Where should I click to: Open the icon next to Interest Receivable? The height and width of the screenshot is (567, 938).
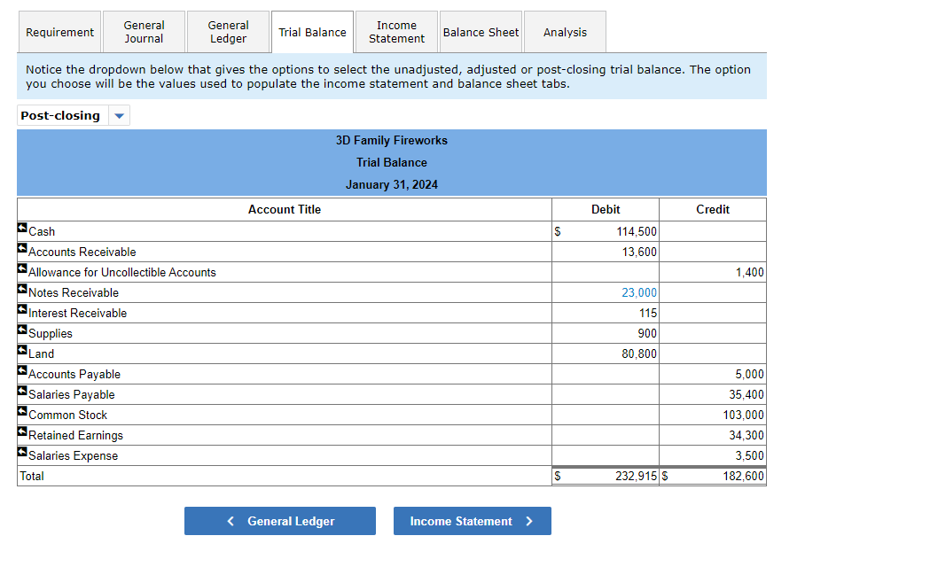[20, 311]
